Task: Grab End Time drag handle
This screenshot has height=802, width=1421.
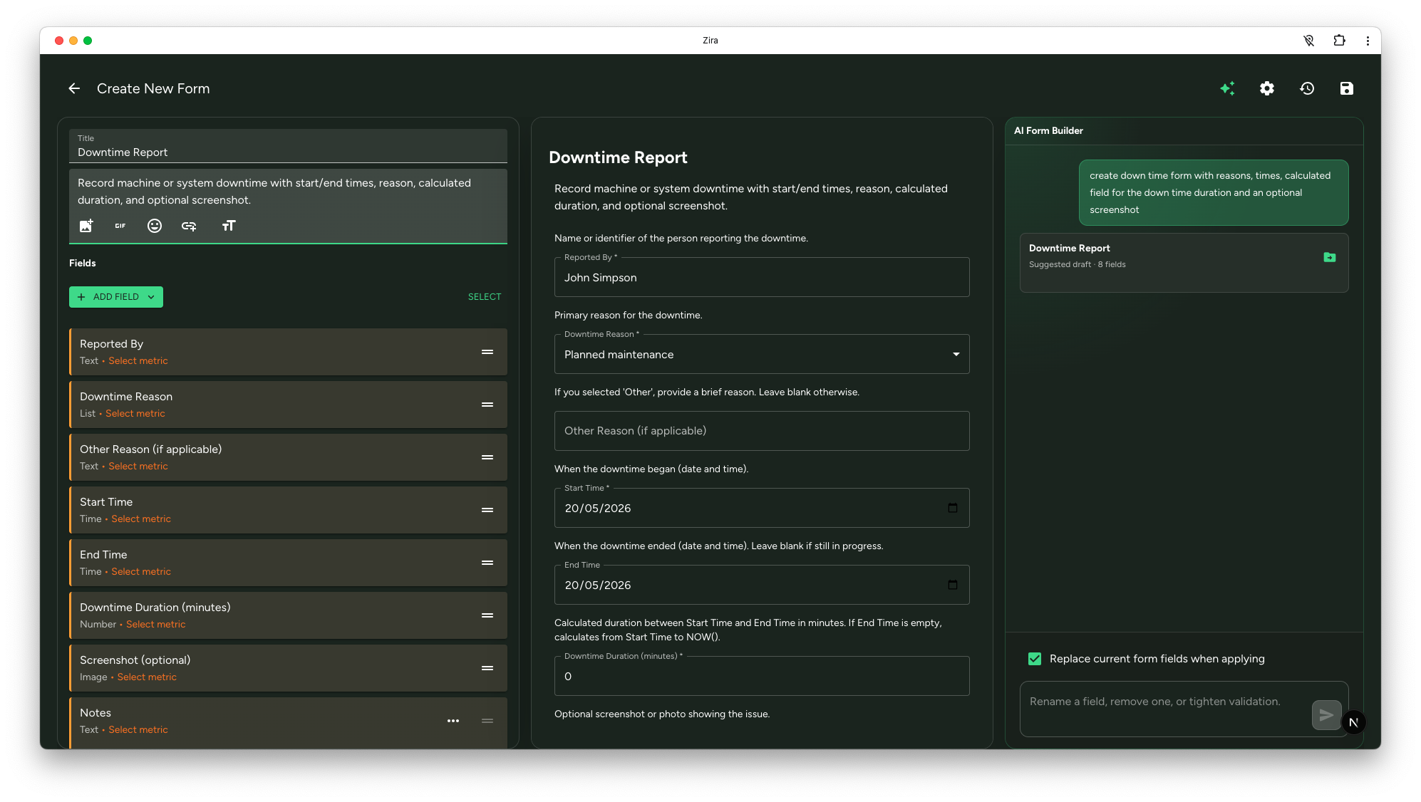Action: click(487, 563)
